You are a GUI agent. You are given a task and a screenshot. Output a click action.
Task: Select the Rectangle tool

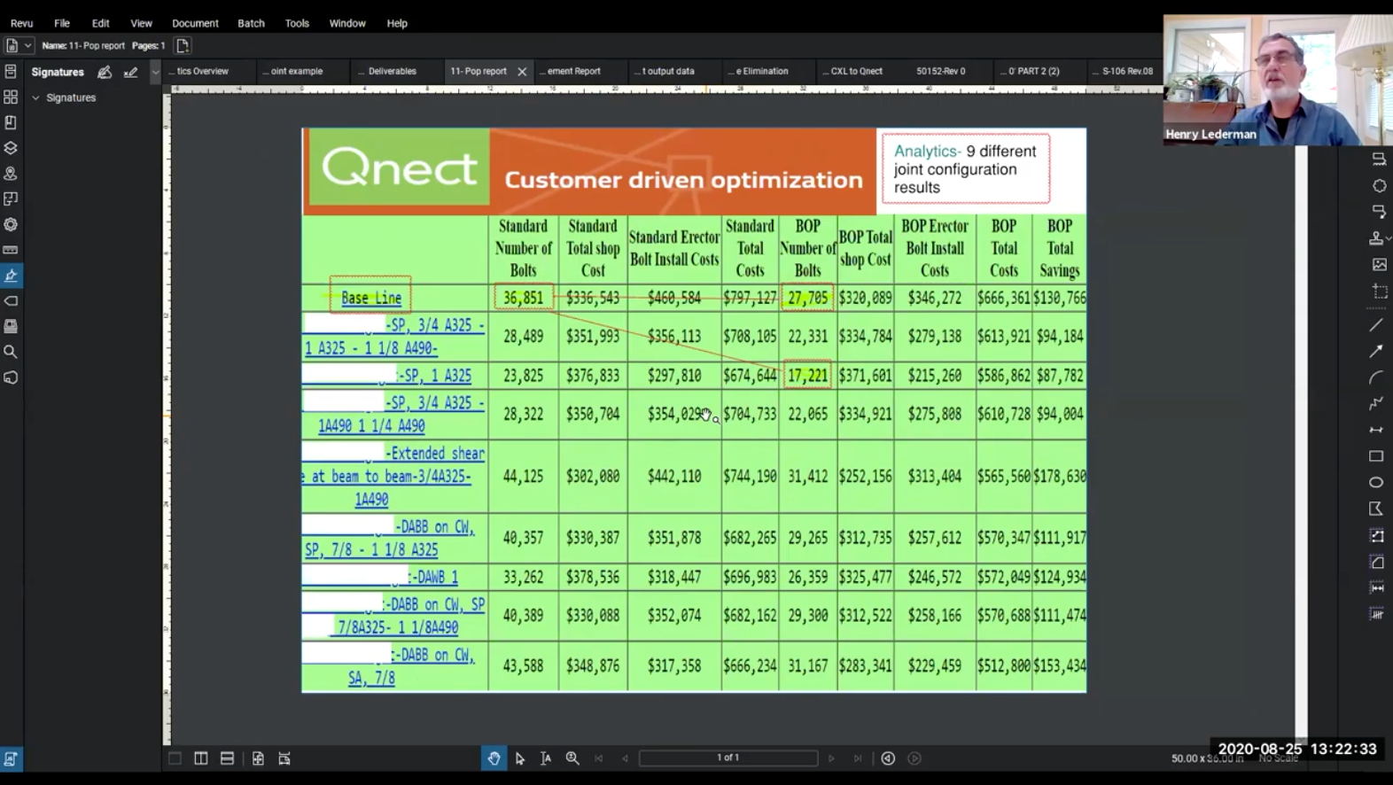[x=1376, y=456]
